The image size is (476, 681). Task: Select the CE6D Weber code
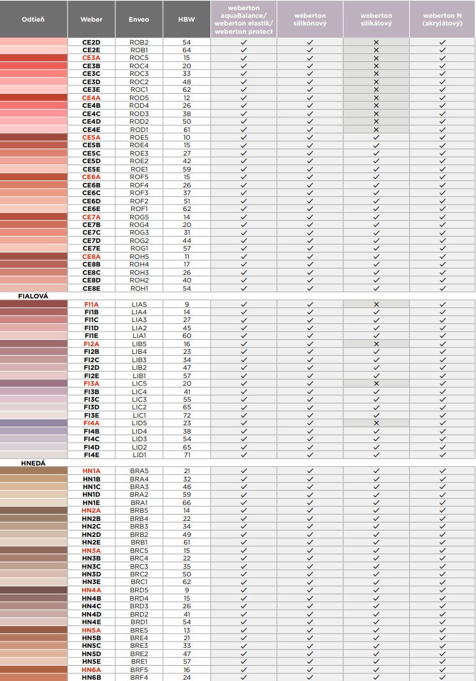pos(92,201)
